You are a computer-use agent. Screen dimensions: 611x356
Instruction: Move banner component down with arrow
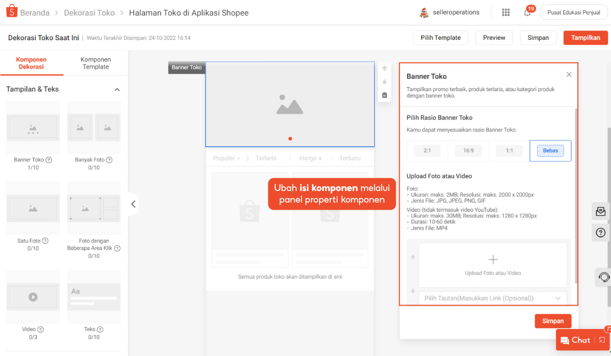click(384, 82)
